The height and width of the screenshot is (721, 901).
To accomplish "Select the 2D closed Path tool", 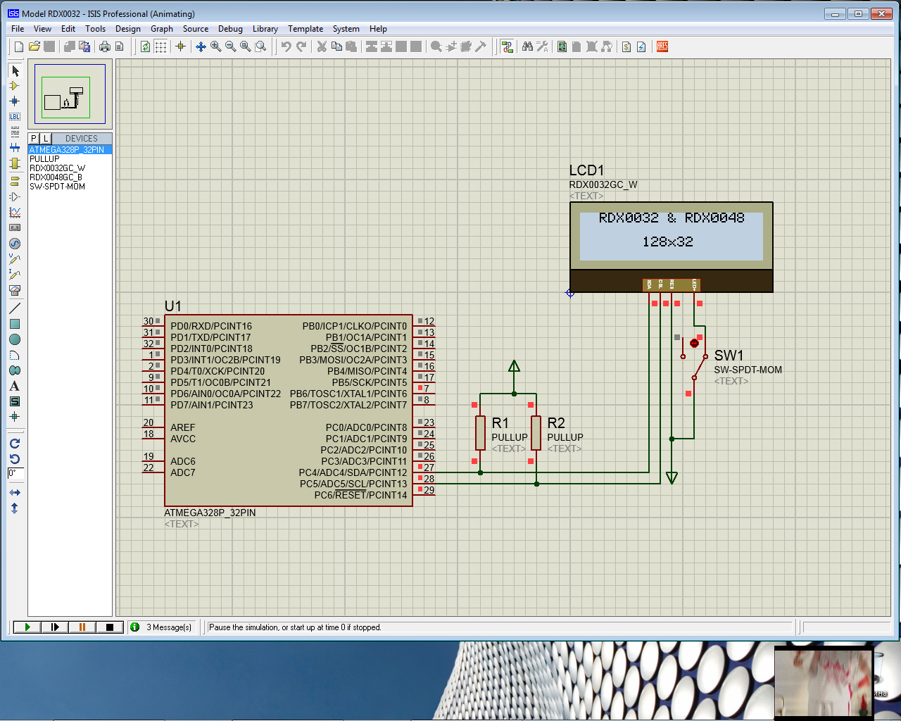I will (x=15, y=370).
